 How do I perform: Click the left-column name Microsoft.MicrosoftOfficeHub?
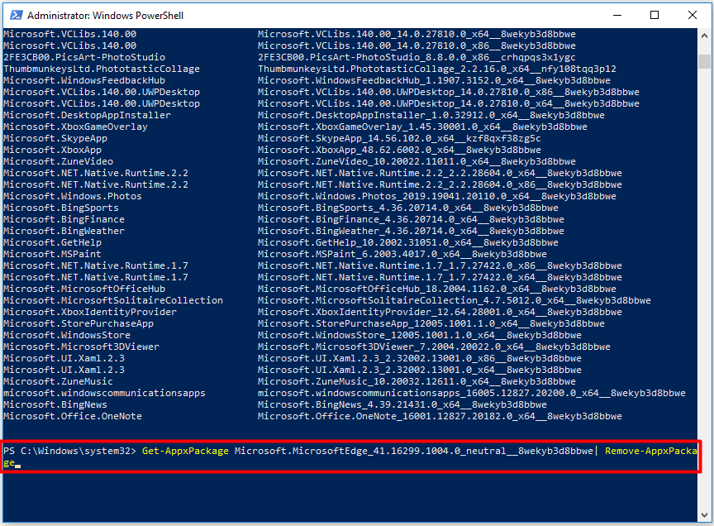click(x=84, y=289)
